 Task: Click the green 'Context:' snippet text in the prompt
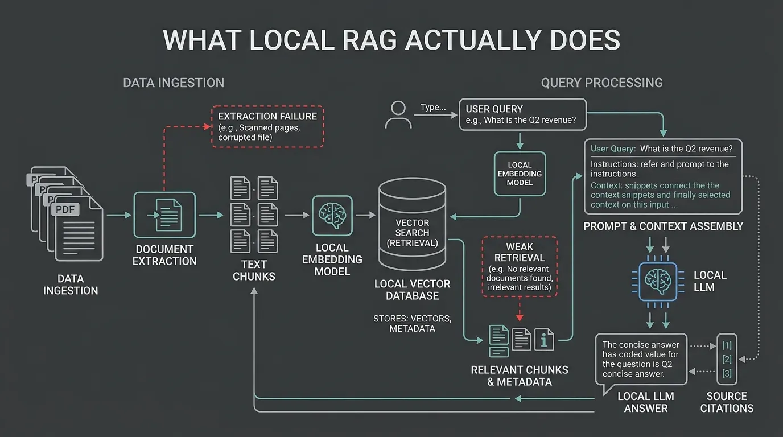pyautogui.click(x=660, y=195)
